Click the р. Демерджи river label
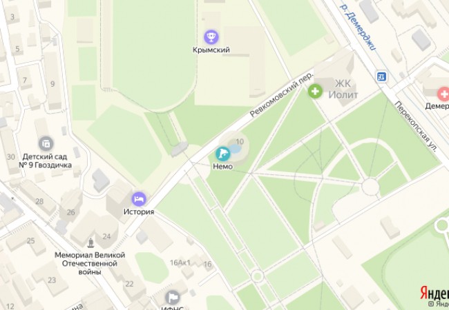The height and width of the screenshot is (310, 449). coord(358,25)
